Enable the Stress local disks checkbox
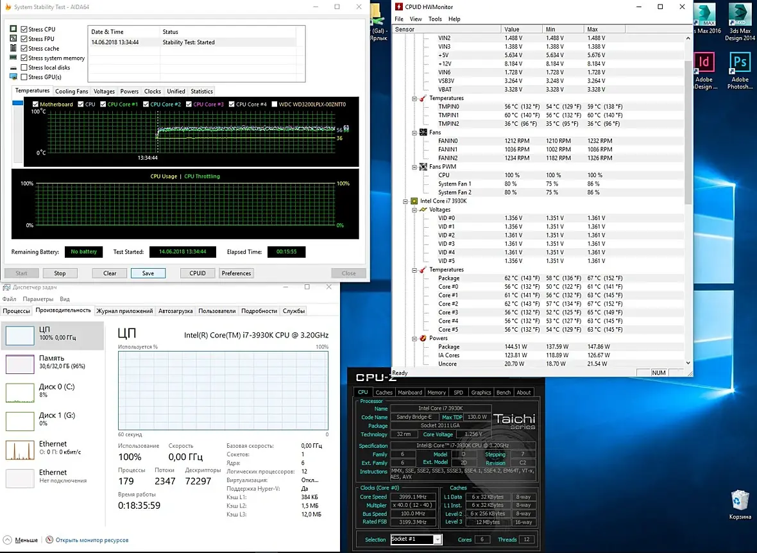 [x=24, y=67]
